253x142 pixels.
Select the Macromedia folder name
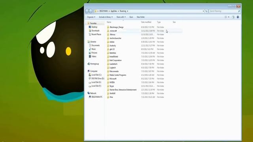point(114,71)
